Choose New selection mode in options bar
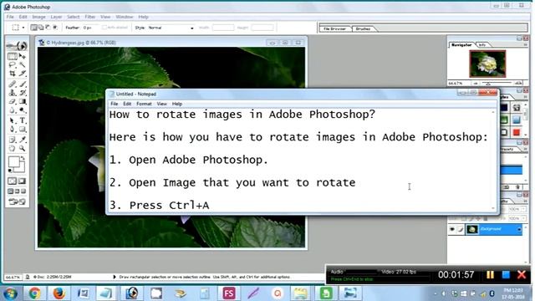 pyautogui.click(x=33, y=28)
